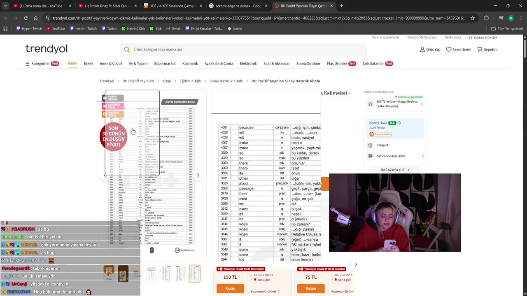527x296 pixels.
Task: Click the Yardım & Destek headset icon
Action: click(471, 37)
